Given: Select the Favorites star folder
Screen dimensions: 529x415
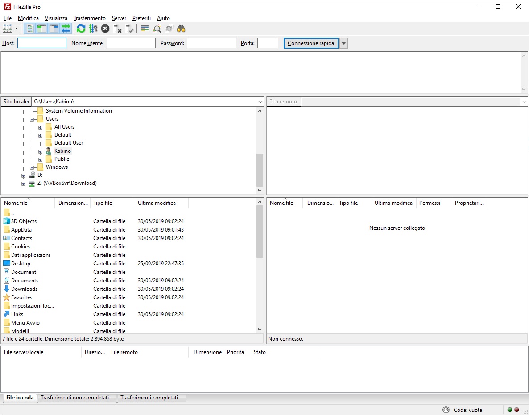Looking at the screenshot, I should 6,297.
